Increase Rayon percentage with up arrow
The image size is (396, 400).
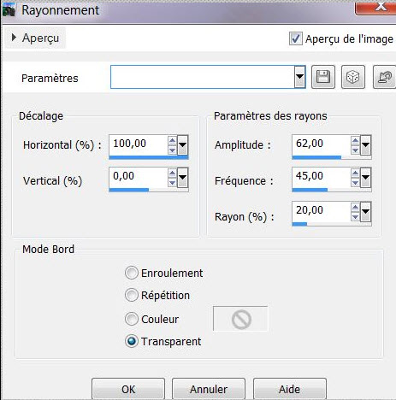(x=355, y=208)
